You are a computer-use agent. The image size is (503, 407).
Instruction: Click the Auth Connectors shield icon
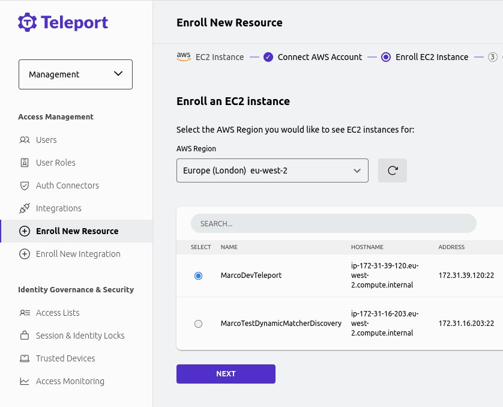(x=25, y=185)
